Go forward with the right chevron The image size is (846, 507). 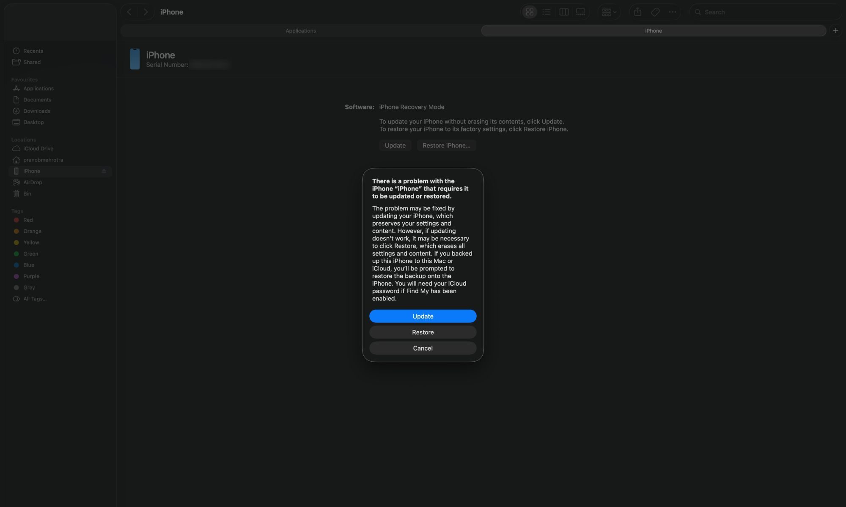click(x=146, y=12)
